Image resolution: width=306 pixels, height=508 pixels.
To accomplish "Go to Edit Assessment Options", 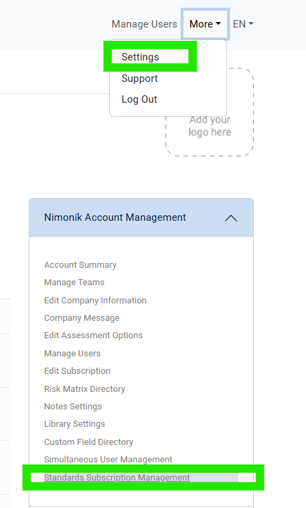I will pyautogui.click(x=93, y=336).
